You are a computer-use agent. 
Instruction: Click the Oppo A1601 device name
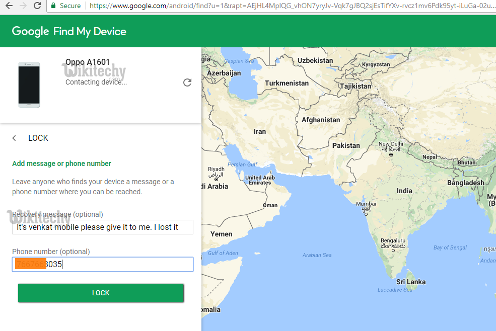tap(88, 62)
